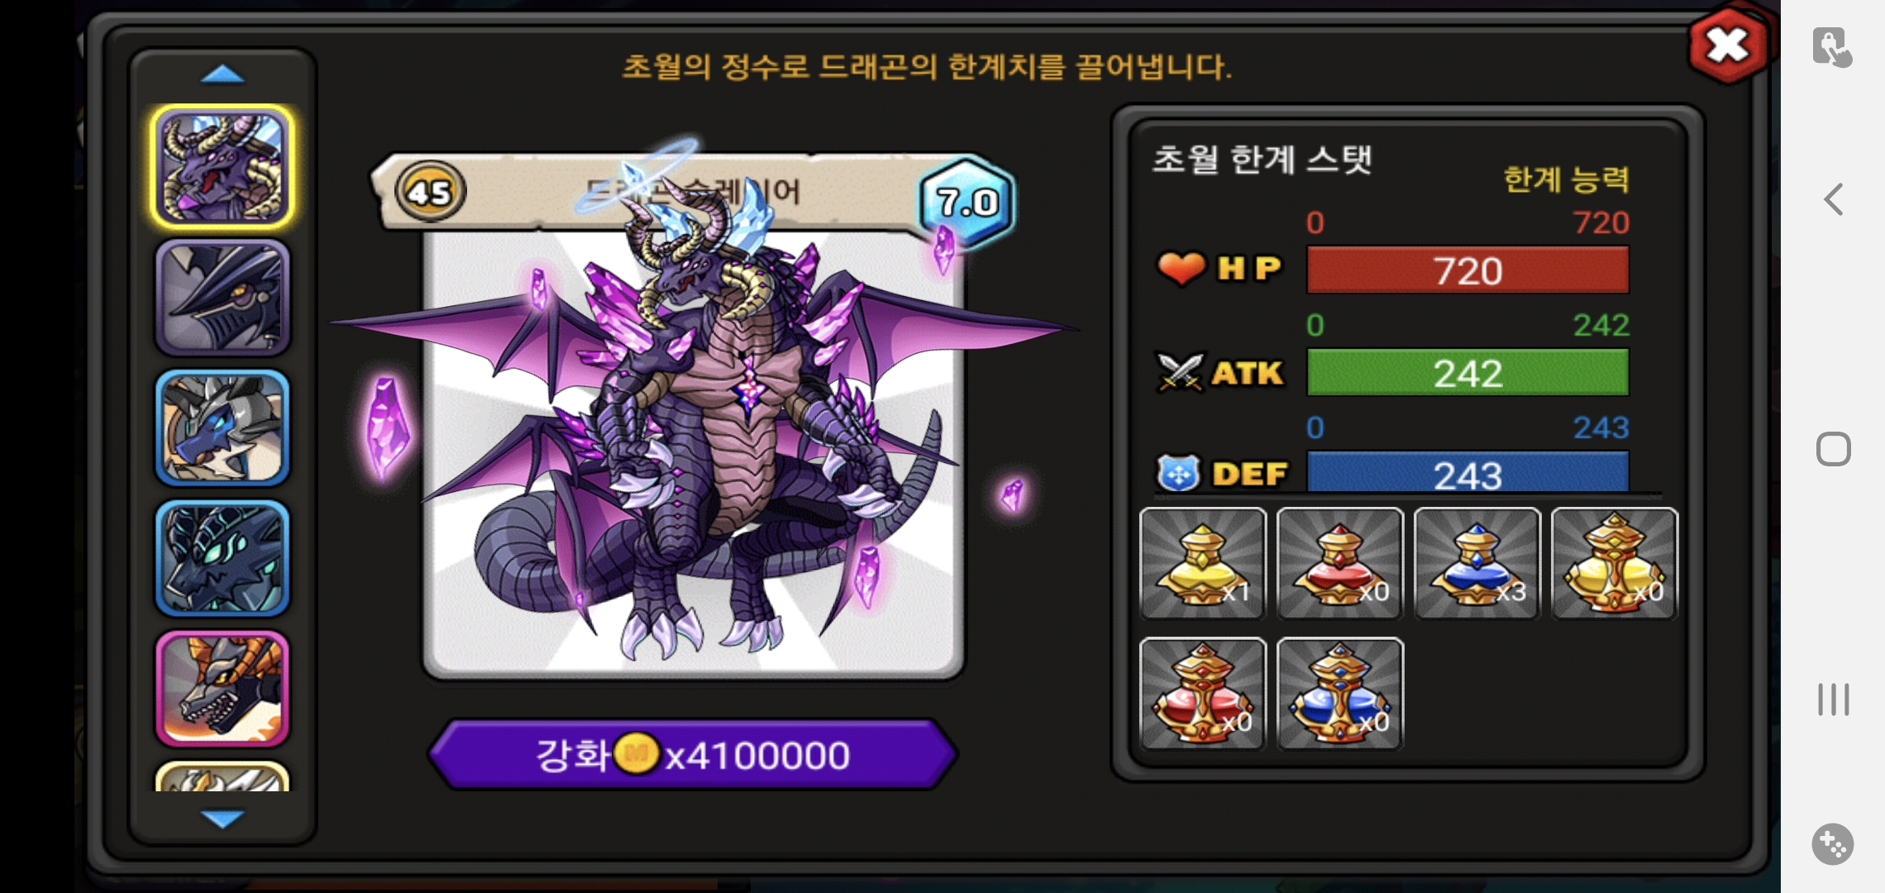Pick the pink-framed fire dragon portrait

222,688
